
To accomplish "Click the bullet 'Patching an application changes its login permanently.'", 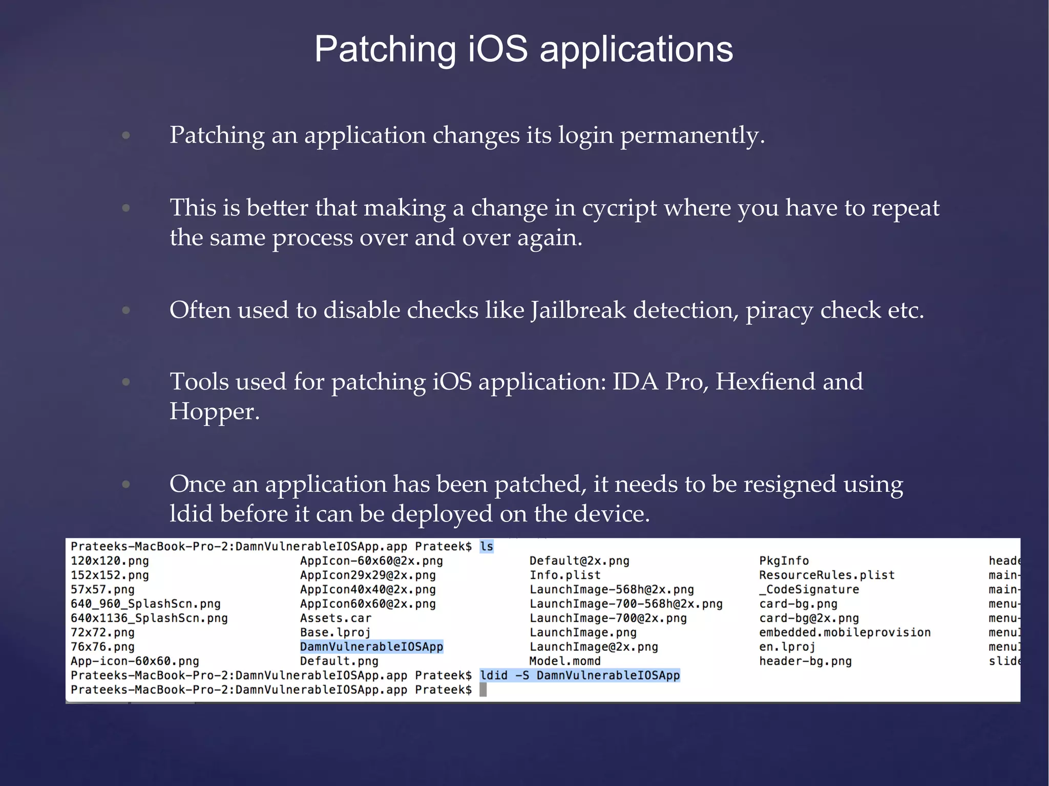I will coord(467,136).
